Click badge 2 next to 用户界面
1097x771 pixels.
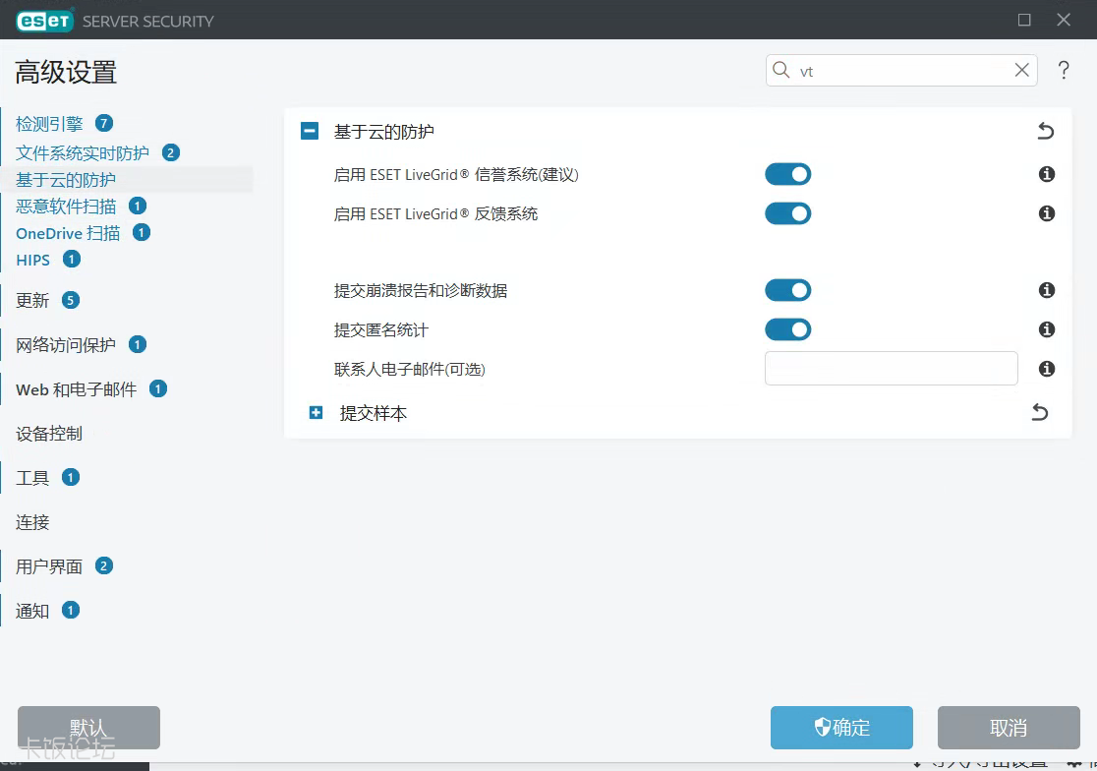pos(103,566)
